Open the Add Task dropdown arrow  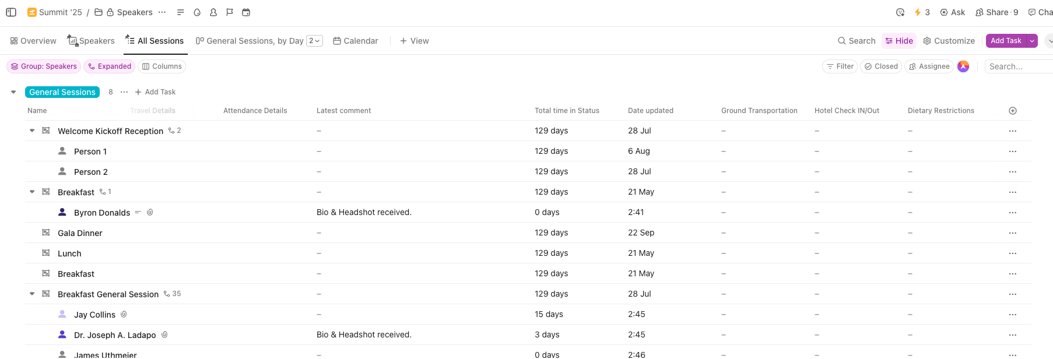coord(1032,41)
